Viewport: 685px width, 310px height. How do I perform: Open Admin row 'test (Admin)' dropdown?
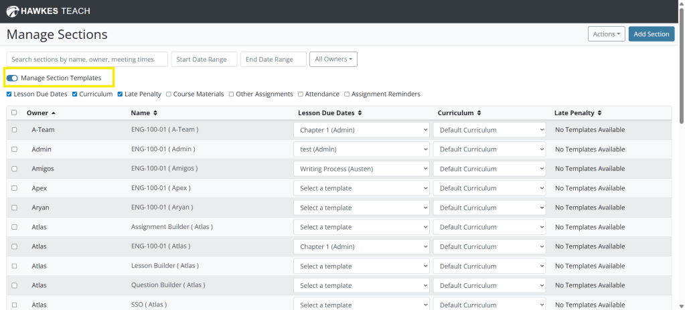point(362,149)
